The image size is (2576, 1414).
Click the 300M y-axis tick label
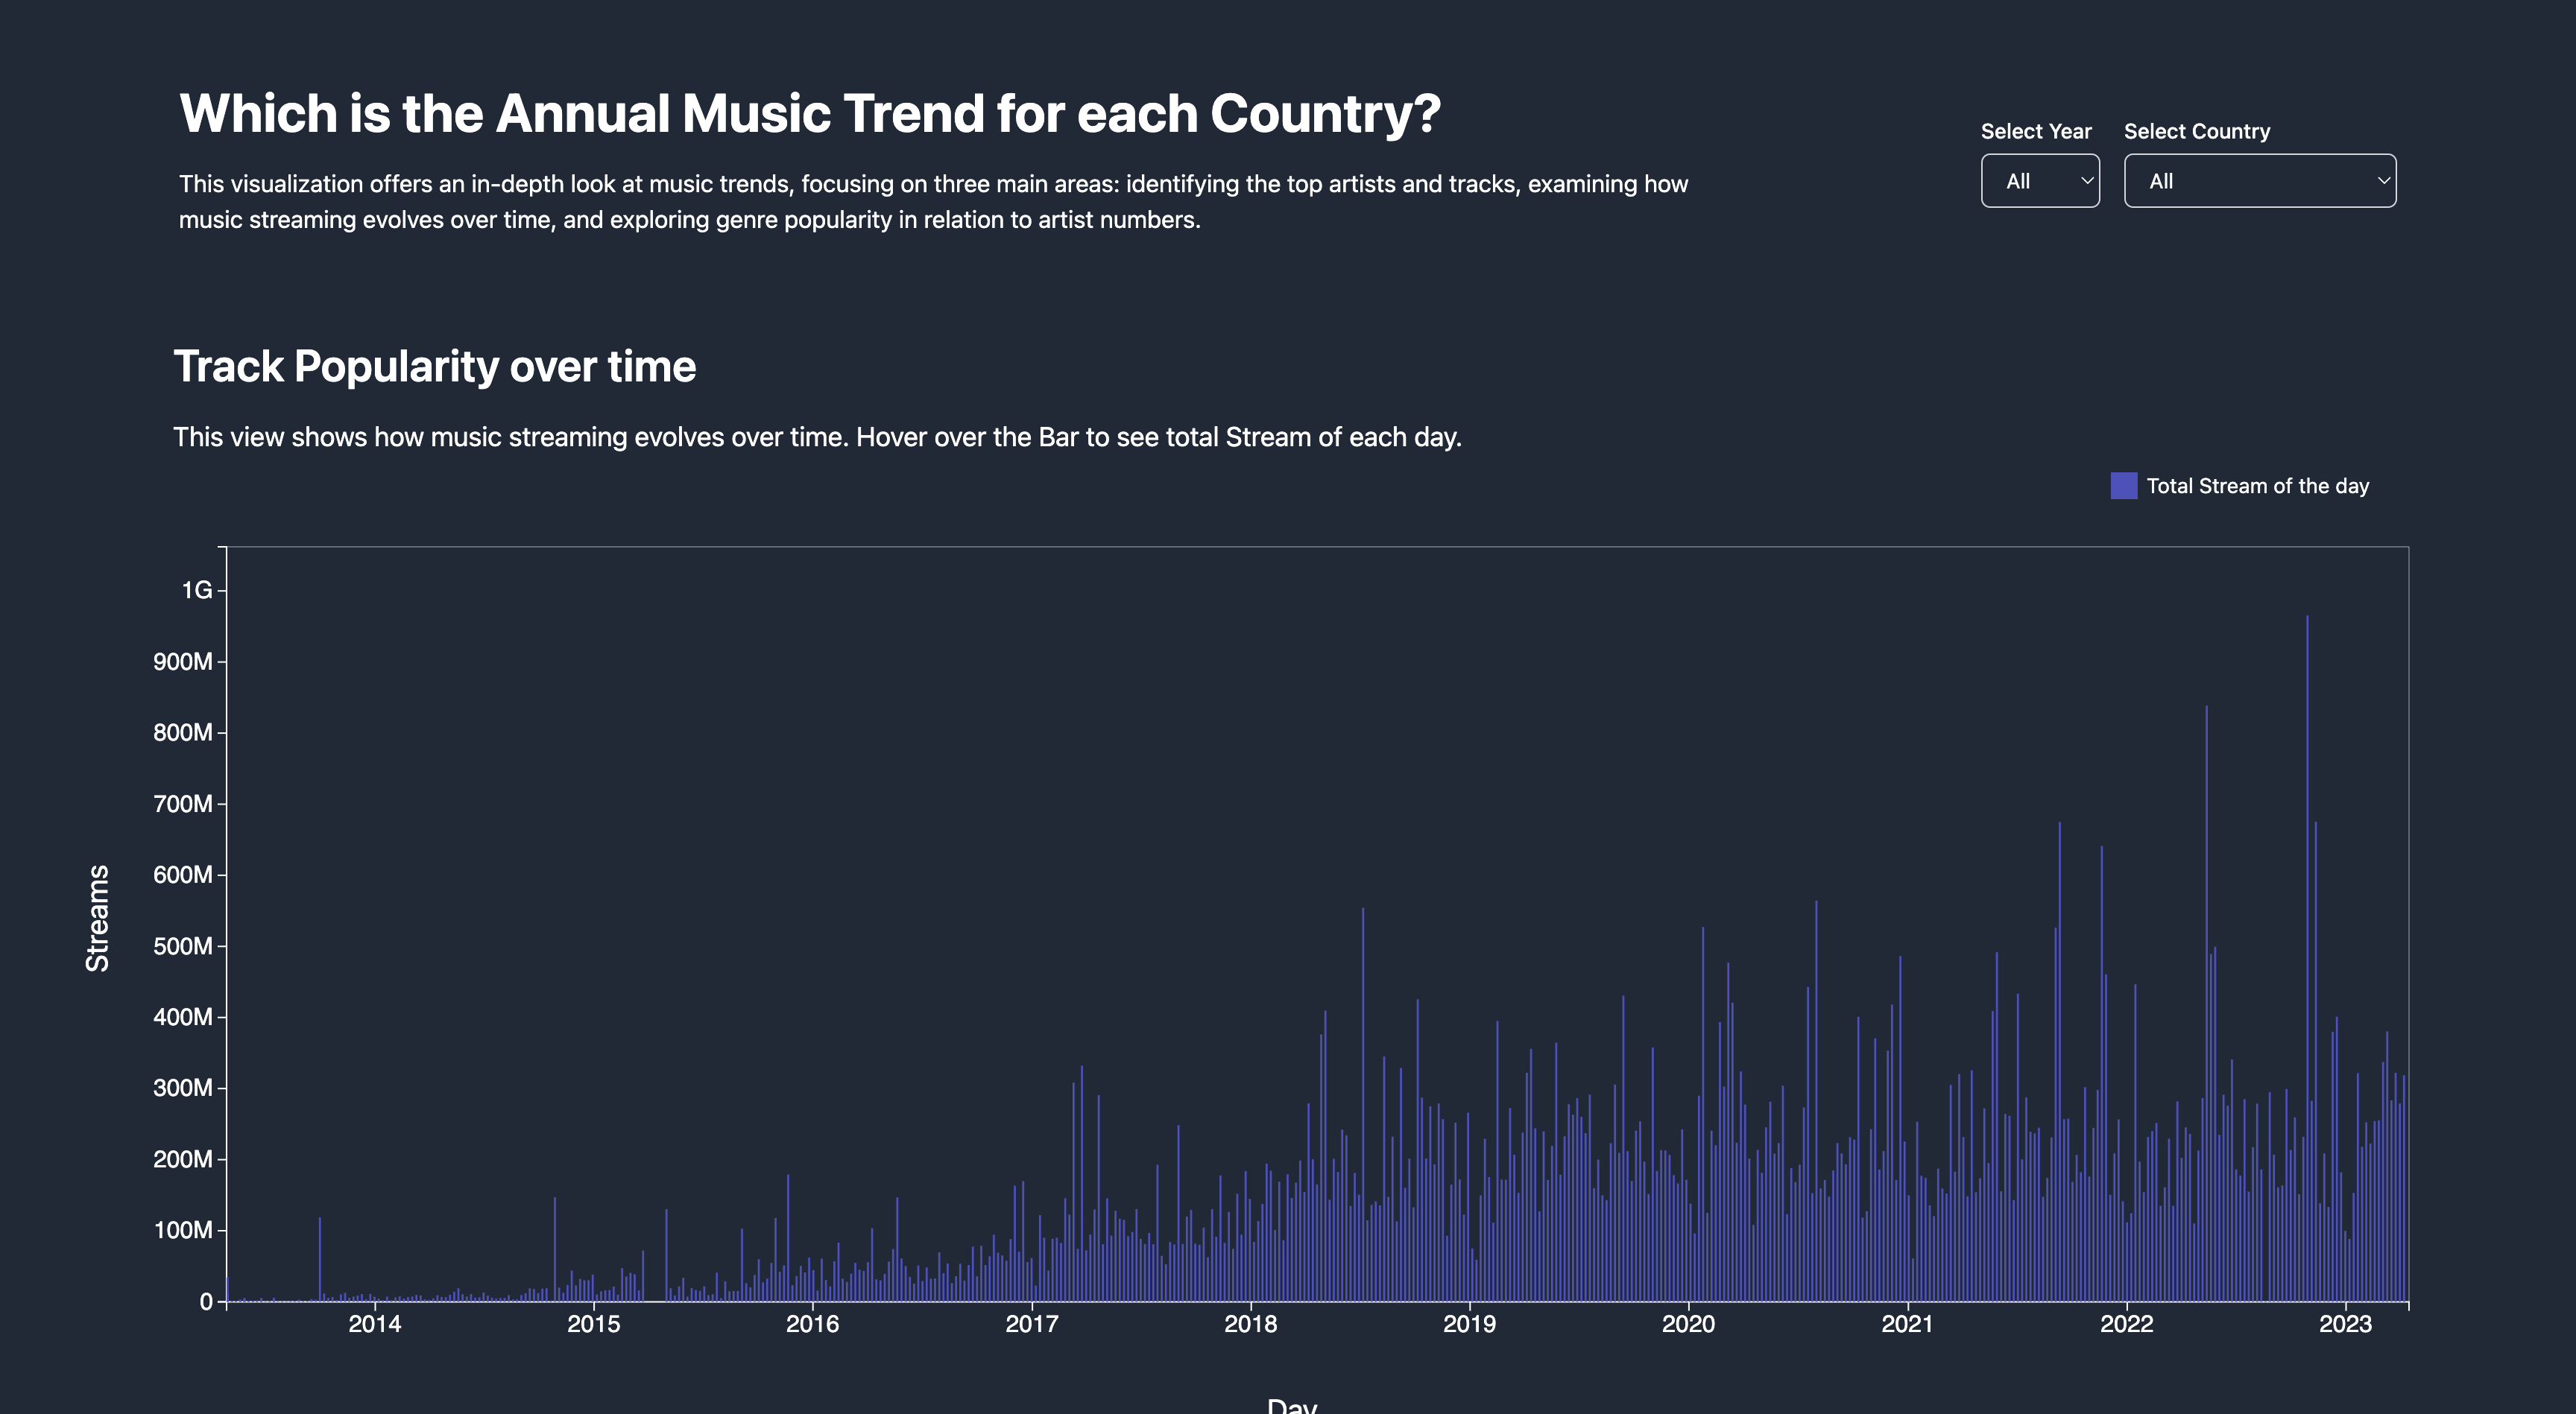(x=183, y=1088)
